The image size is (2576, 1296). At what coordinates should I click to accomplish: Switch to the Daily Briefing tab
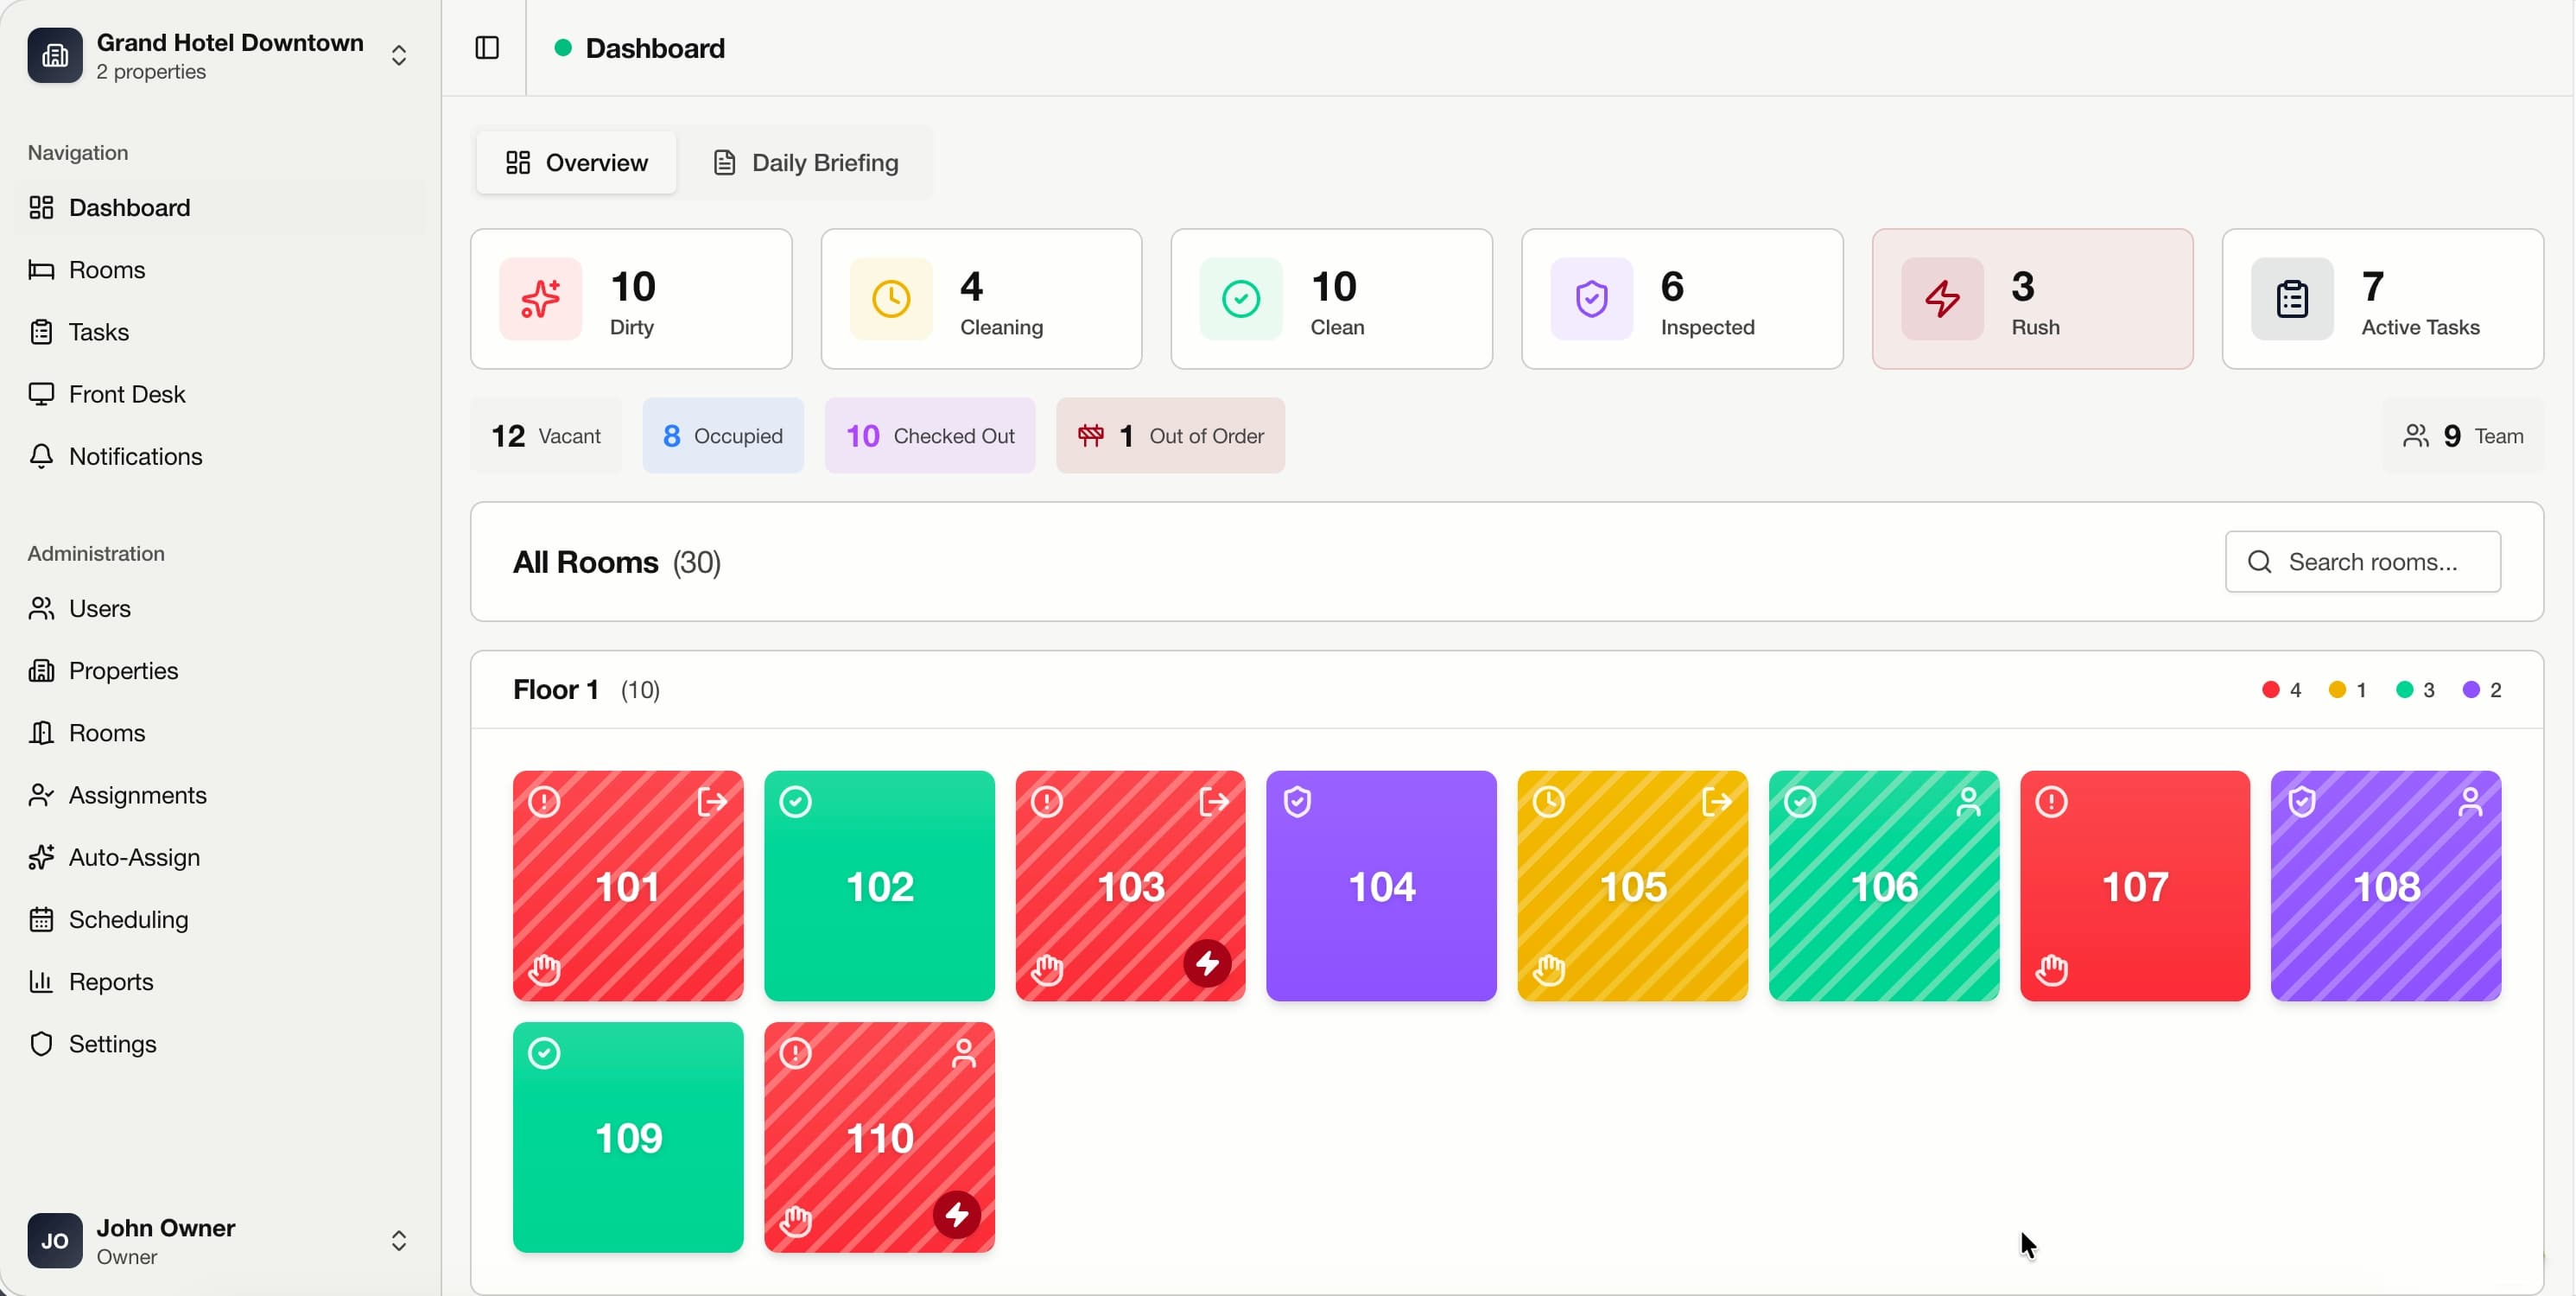pos(805,162)
